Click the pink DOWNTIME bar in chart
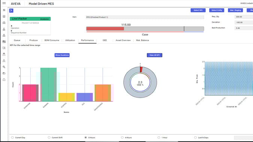This screenshot has height=142, width=253. click(30, 93)
